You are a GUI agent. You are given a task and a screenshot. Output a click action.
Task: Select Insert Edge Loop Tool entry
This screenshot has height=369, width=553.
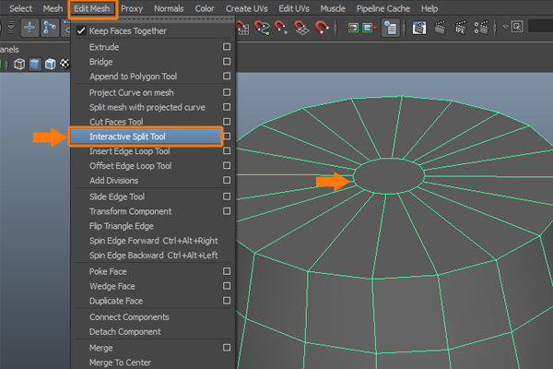click(x=129, y=151)
